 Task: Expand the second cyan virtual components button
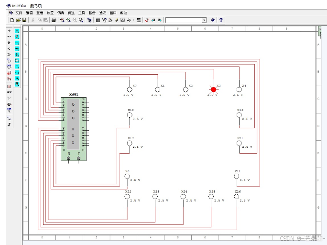tap(17, 36)
